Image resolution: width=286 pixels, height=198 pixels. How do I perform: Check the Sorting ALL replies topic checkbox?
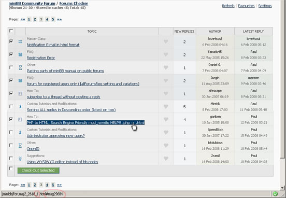[x=11, y=106]
